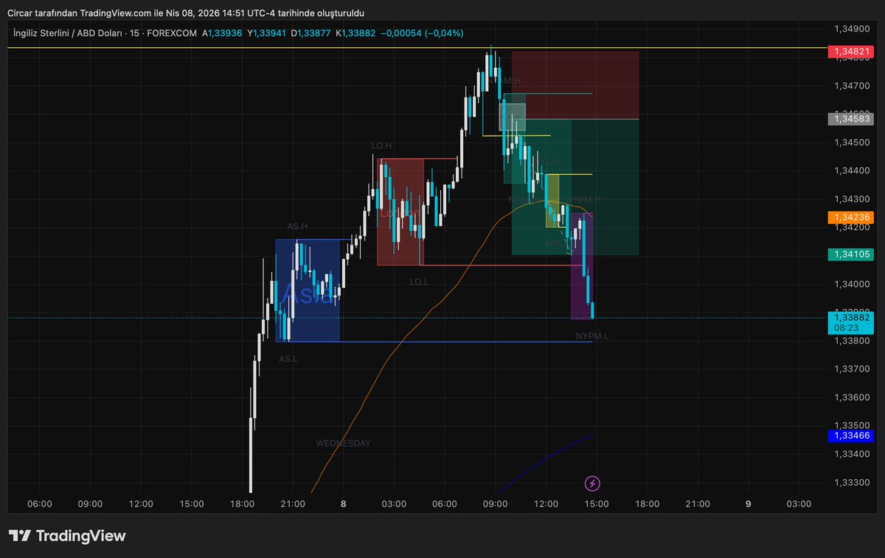The image size is (885, 558).
Task: Click the AS.H session high label
Action: [x=297, y=226]
